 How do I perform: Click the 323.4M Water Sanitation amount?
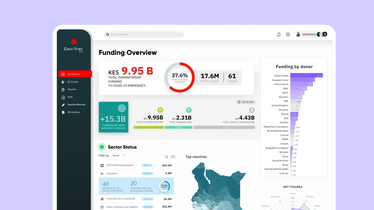click(x=167, y=207)
